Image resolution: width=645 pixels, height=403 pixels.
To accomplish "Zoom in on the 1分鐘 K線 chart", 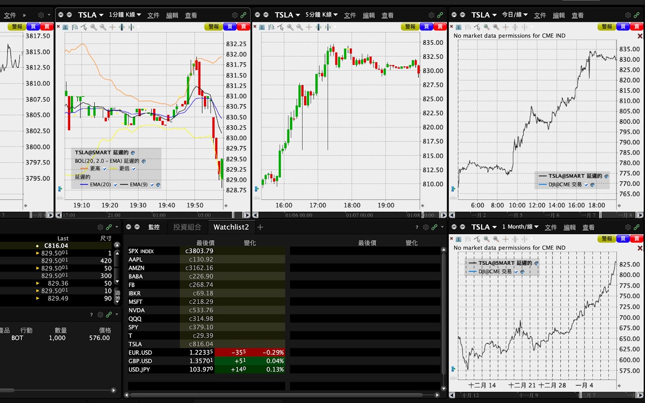I will [x=94, y=27].
